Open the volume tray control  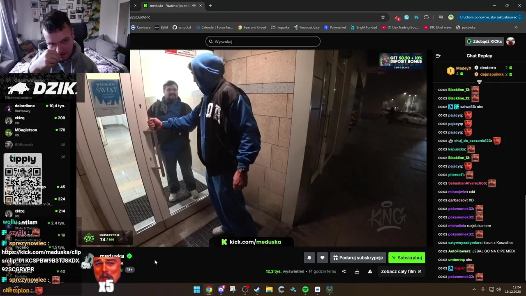coord(498,289)
